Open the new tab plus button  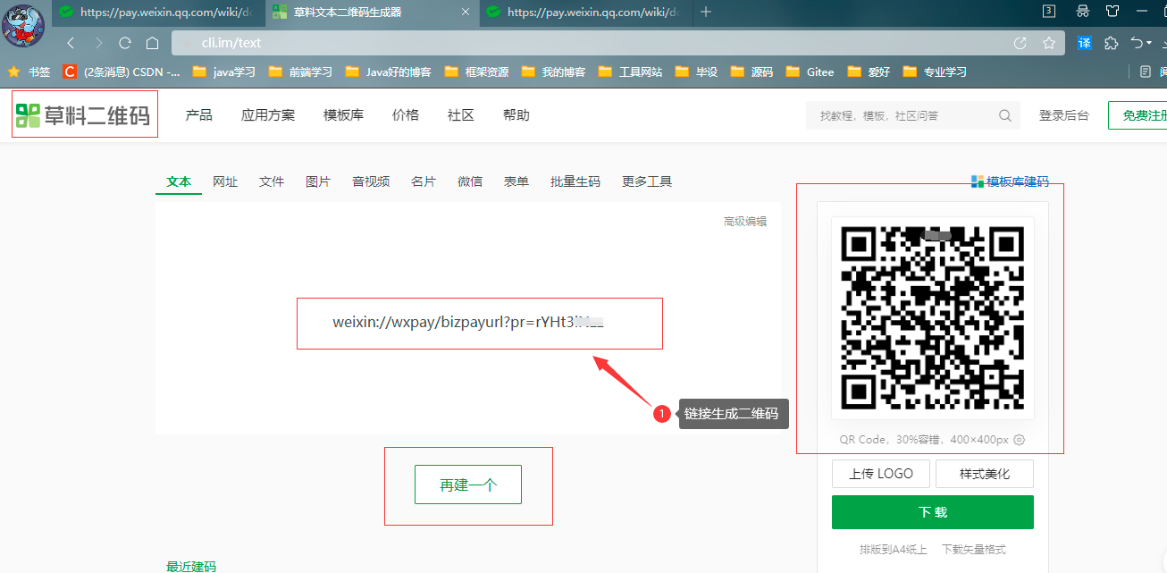707,12
